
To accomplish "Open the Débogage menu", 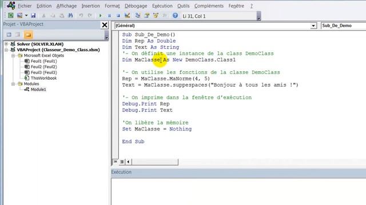I will tap(136, 6).
